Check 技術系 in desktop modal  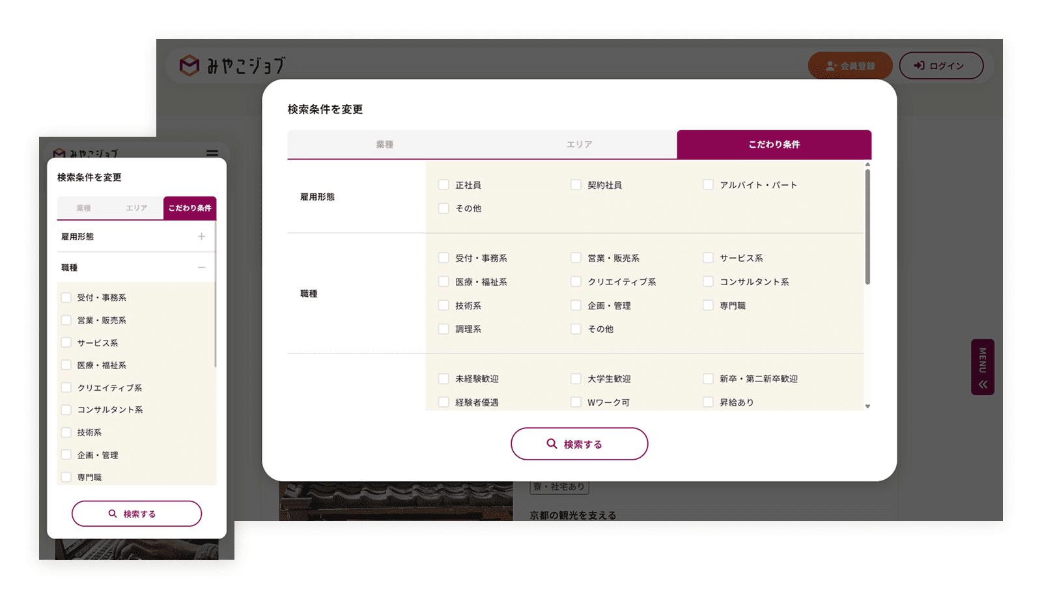click(x=444, y=305)
